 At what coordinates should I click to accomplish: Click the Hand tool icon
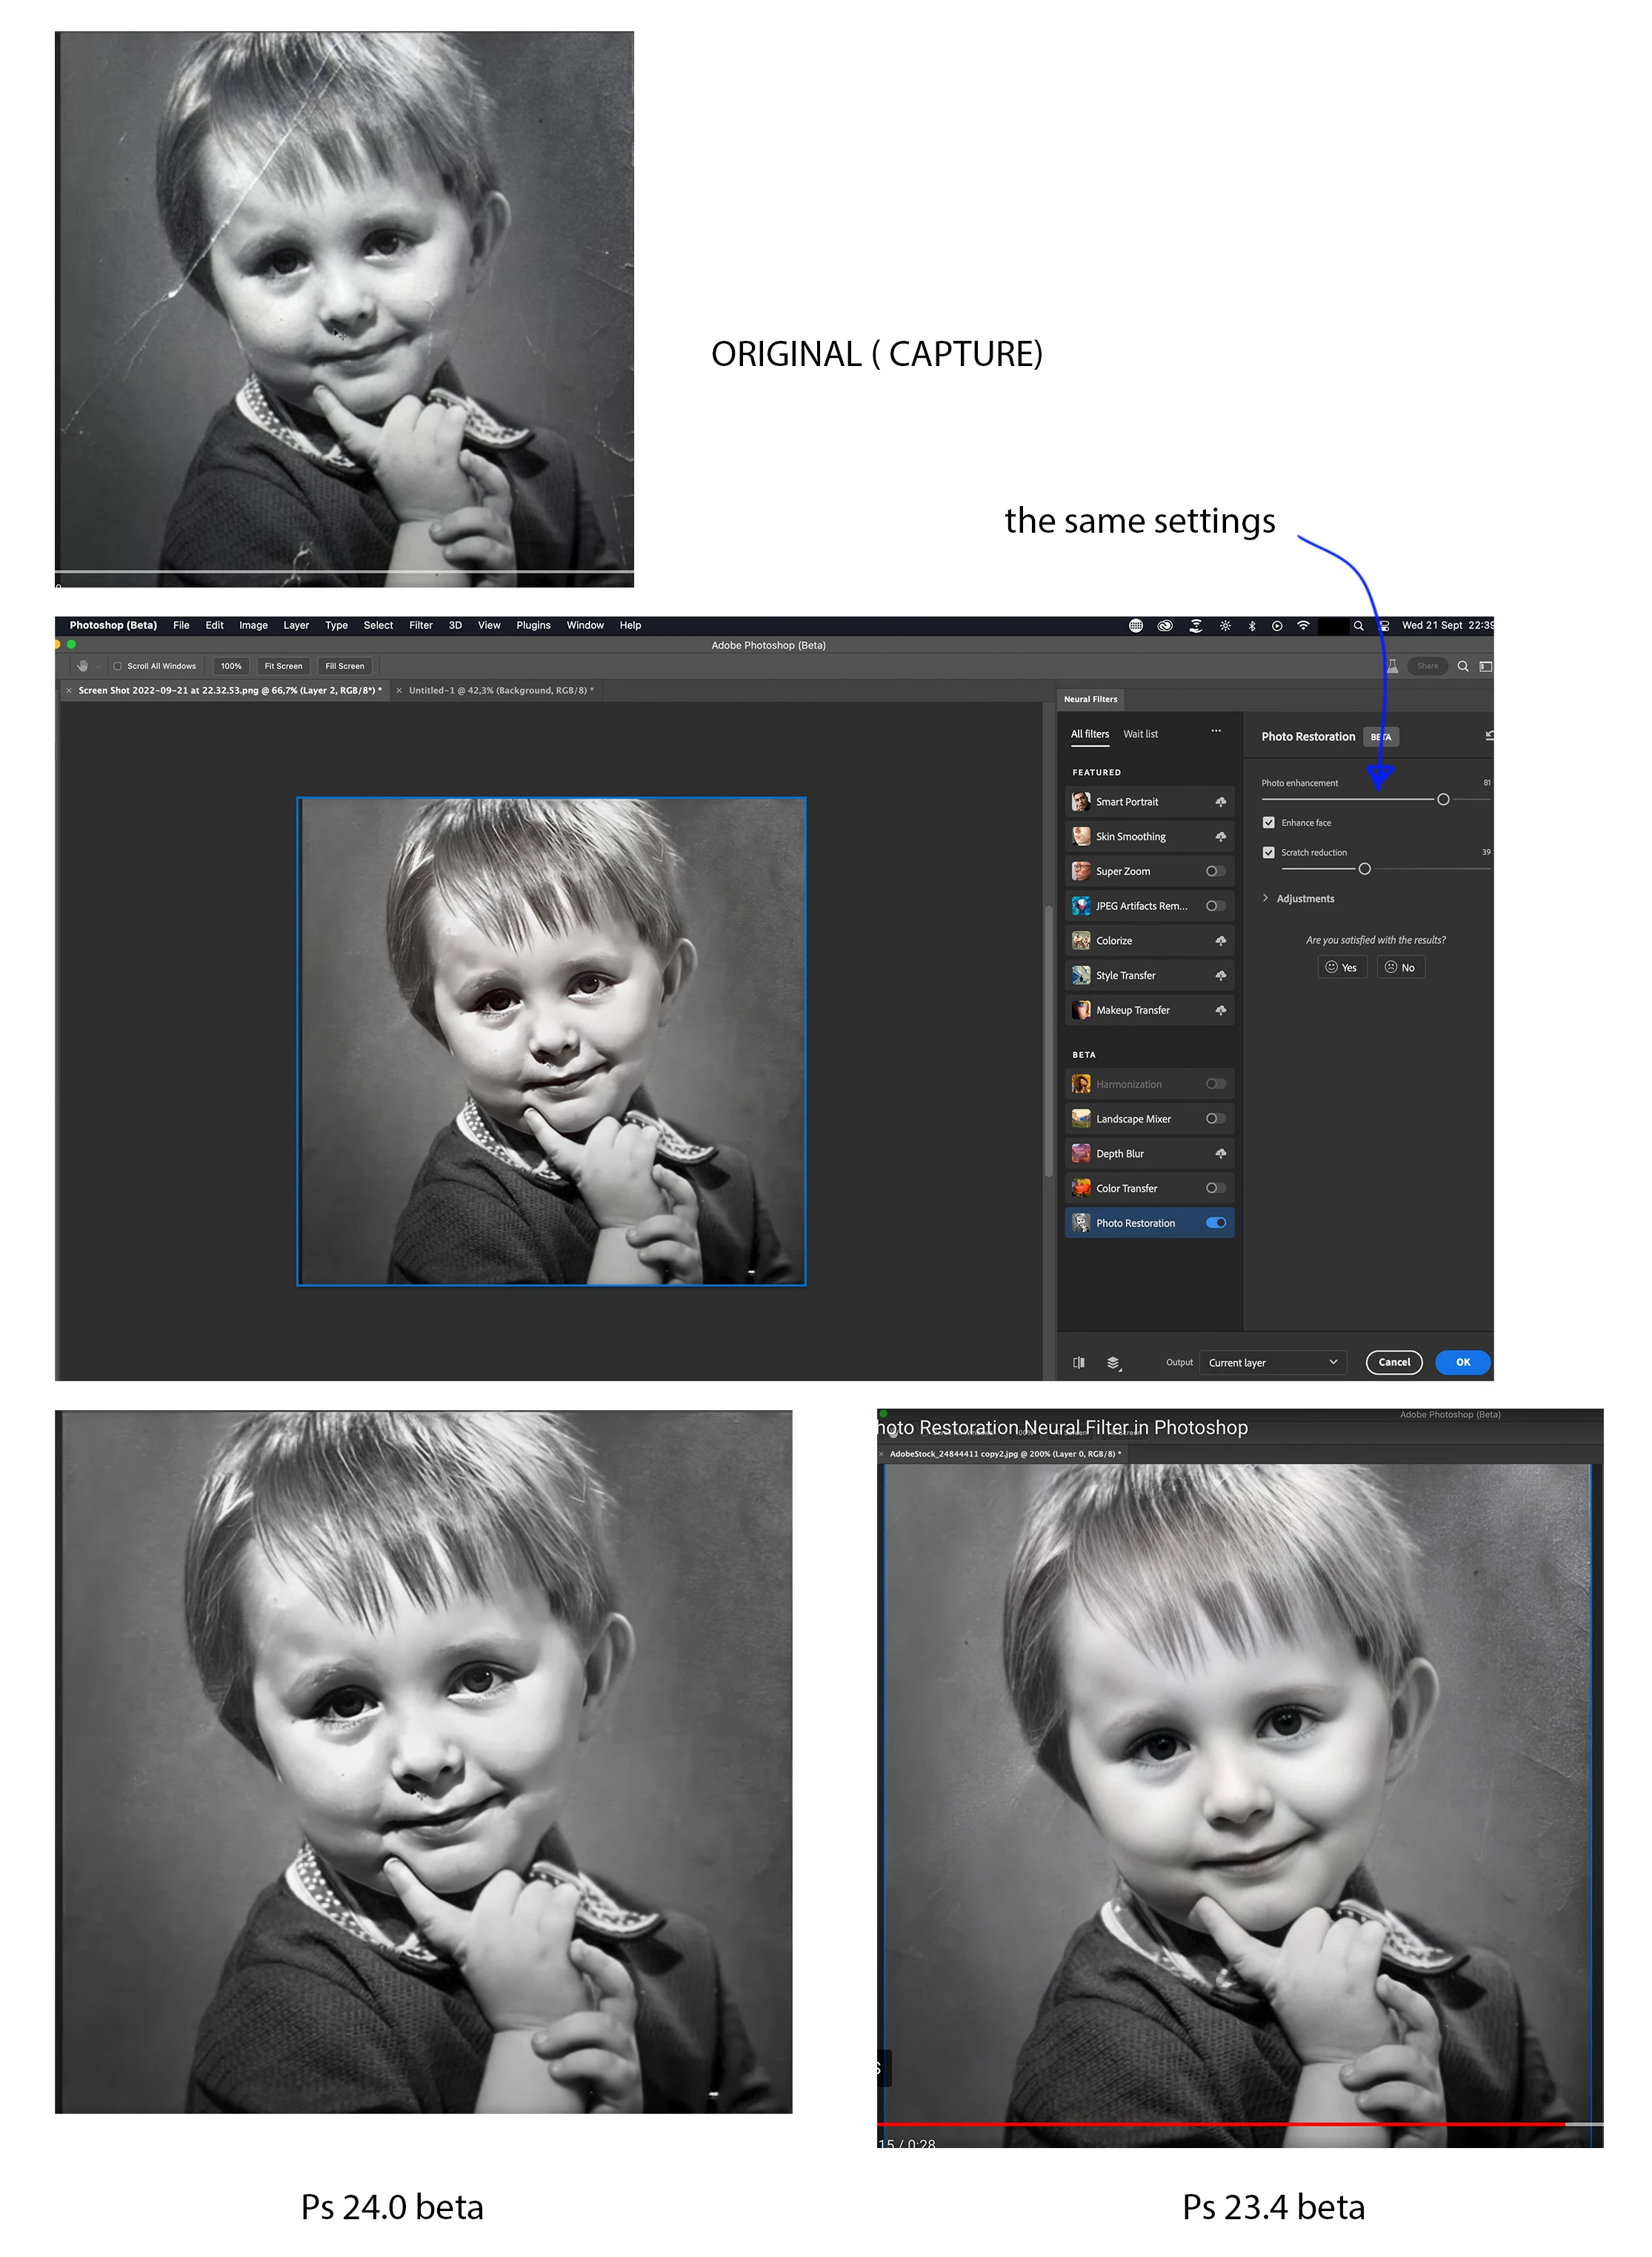83,666
